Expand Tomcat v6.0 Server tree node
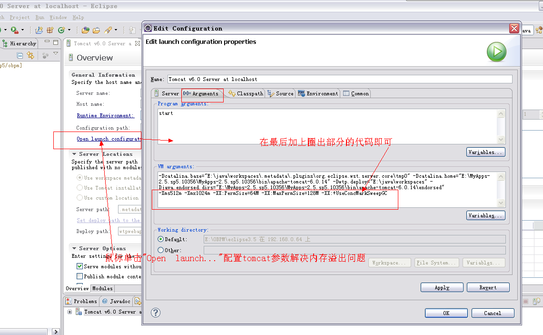 [x=69, y=312]
